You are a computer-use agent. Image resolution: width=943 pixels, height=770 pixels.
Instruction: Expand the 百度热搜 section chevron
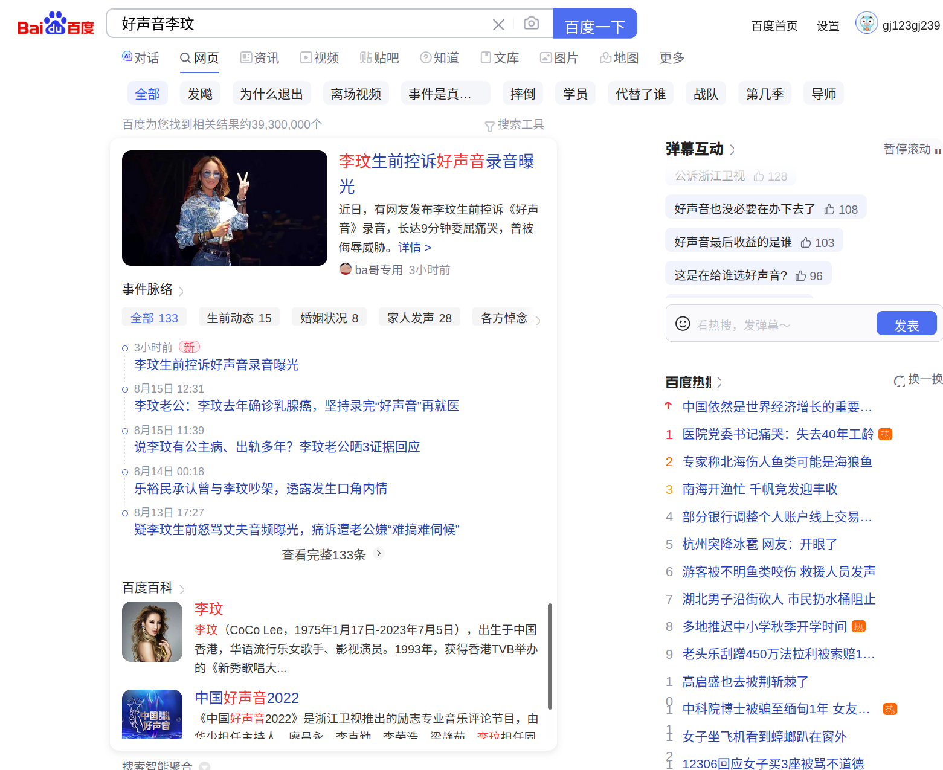719,382
